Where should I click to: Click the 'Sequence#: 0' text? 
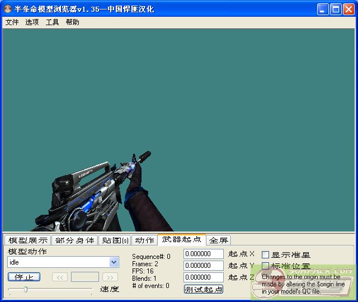(x=151, y=257)
